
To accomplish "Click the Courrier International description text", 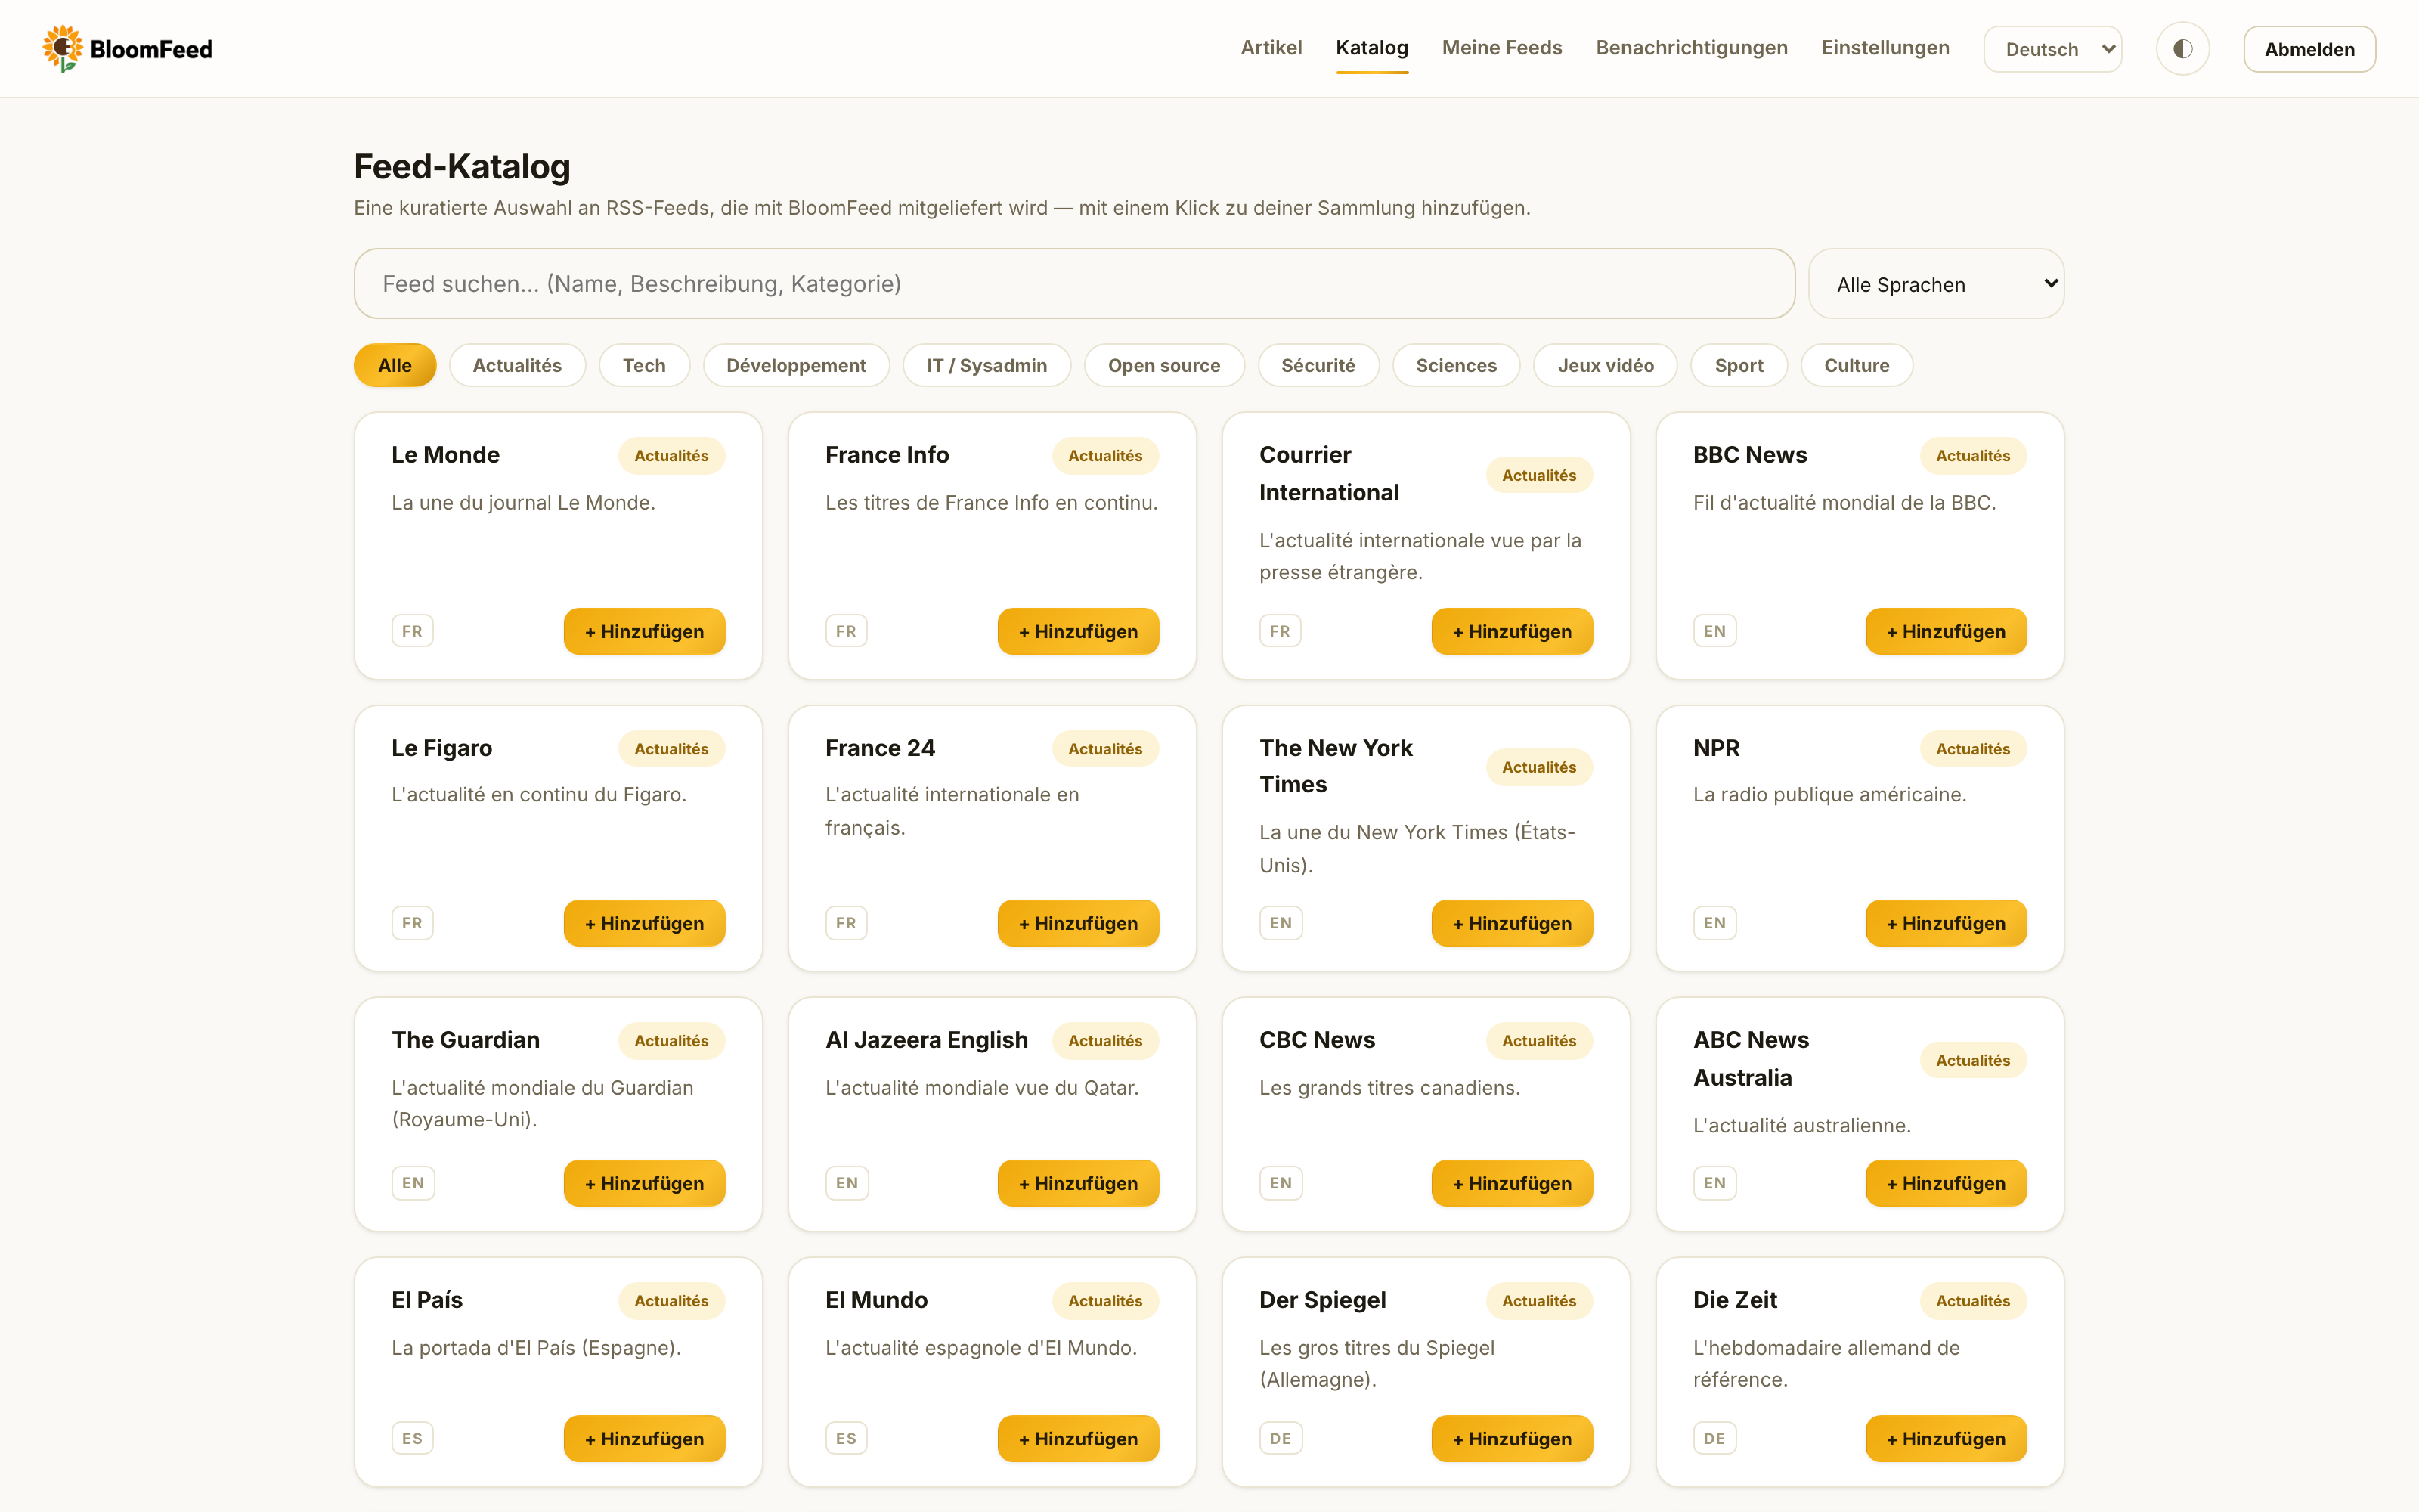I will pos(1420,556).
